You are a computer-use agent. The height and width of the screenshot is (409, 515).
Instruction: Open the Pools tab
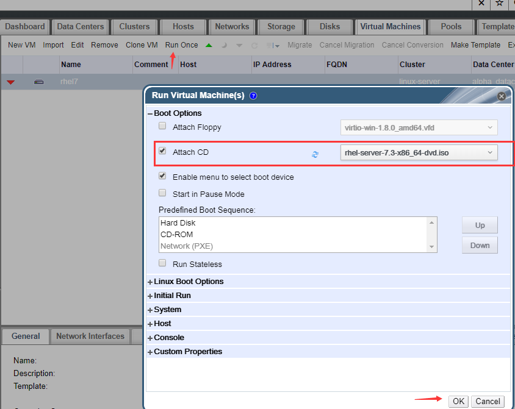tap(451, 27)
